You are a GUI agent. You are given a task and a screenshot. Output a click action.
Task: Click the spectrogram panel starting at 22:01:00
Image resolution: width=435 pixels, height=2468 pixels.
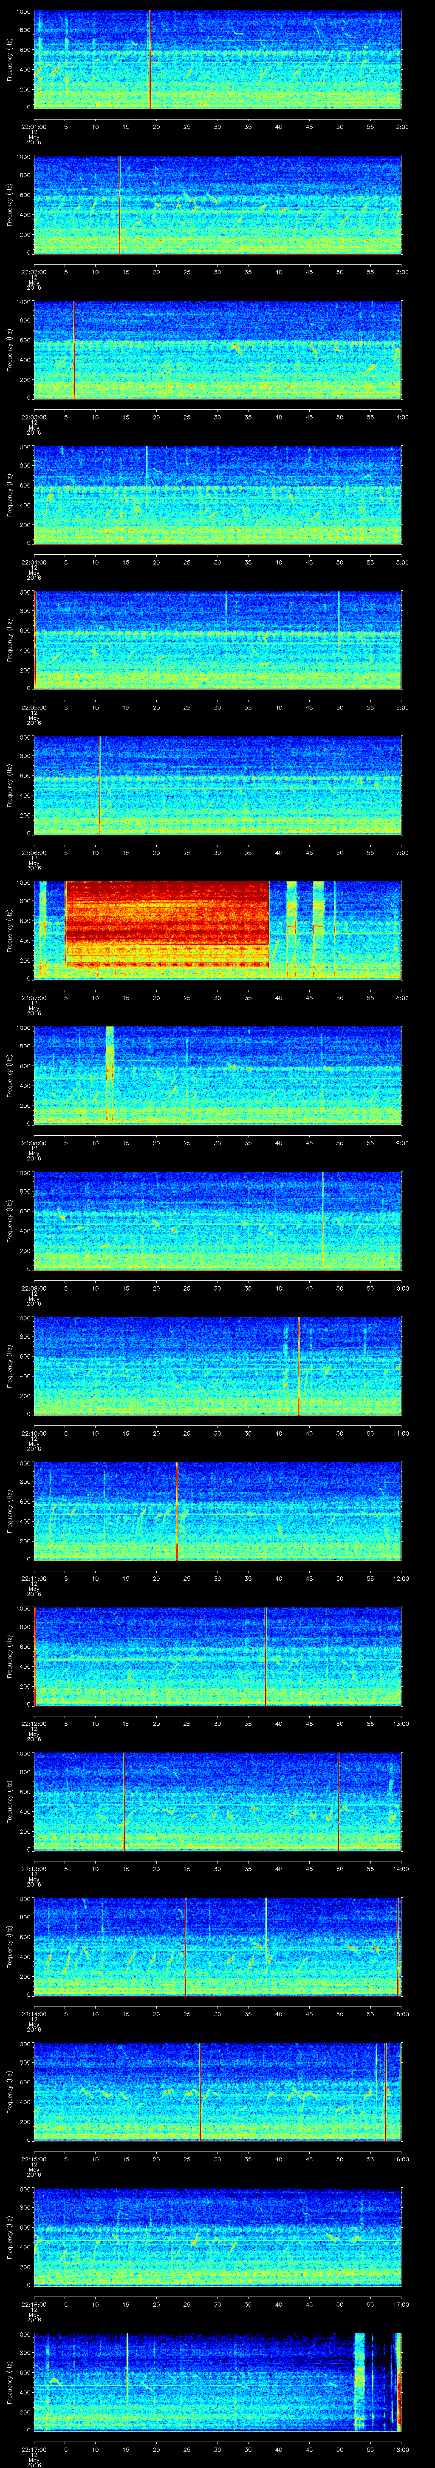click(x=218, y=60)
